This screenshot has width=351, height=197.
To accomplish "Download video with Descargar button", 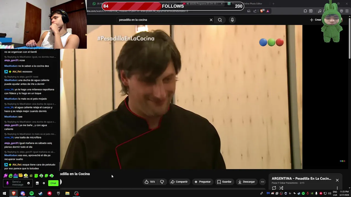I will coord(247,182).
